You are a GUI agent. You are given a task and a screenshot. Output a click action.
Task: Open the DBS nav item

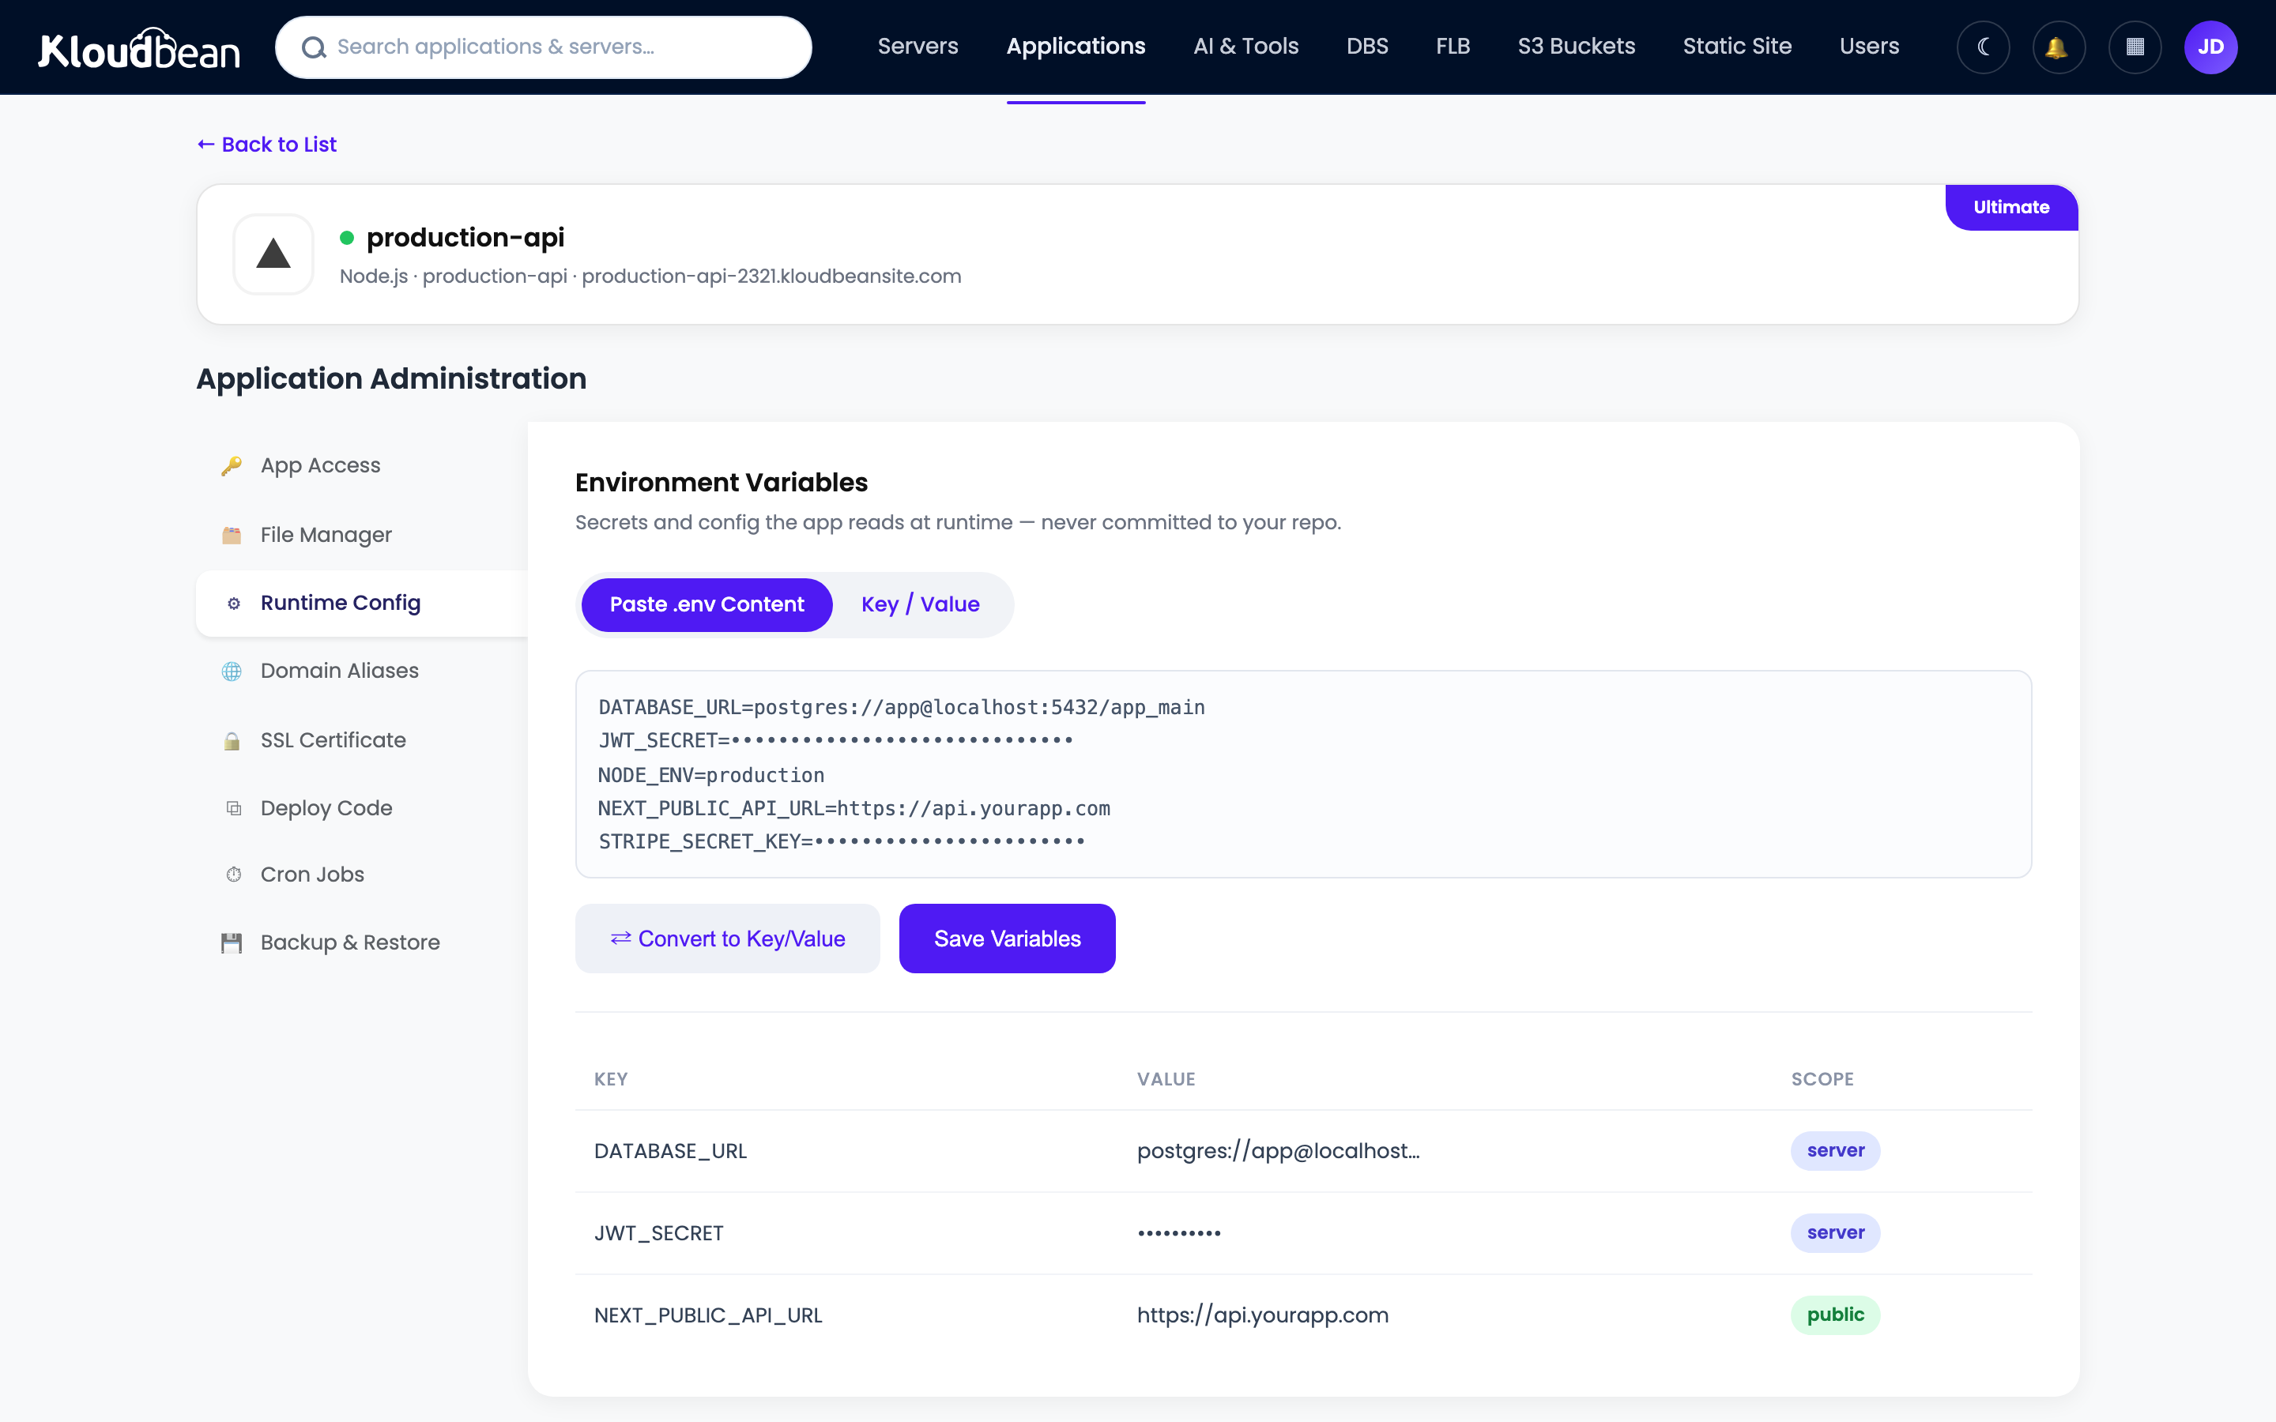1366,46
